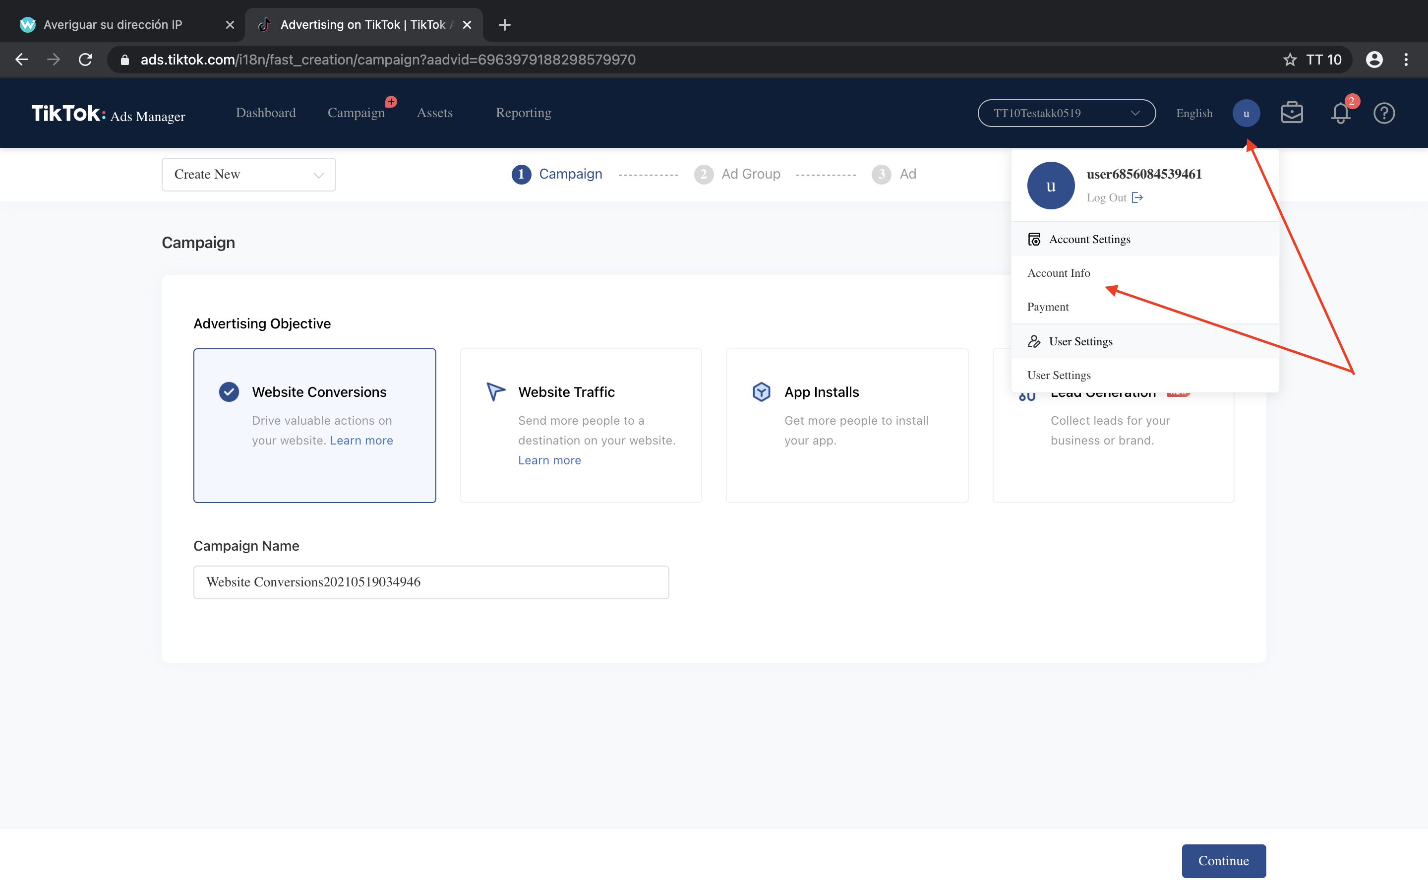This screenshot has height=893, width=1428.
Task: Choose Payment in the user menu
Action: point(1047,307)
